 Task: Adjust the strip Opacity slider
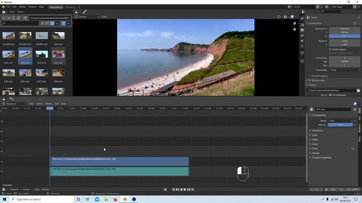point(340,125)
